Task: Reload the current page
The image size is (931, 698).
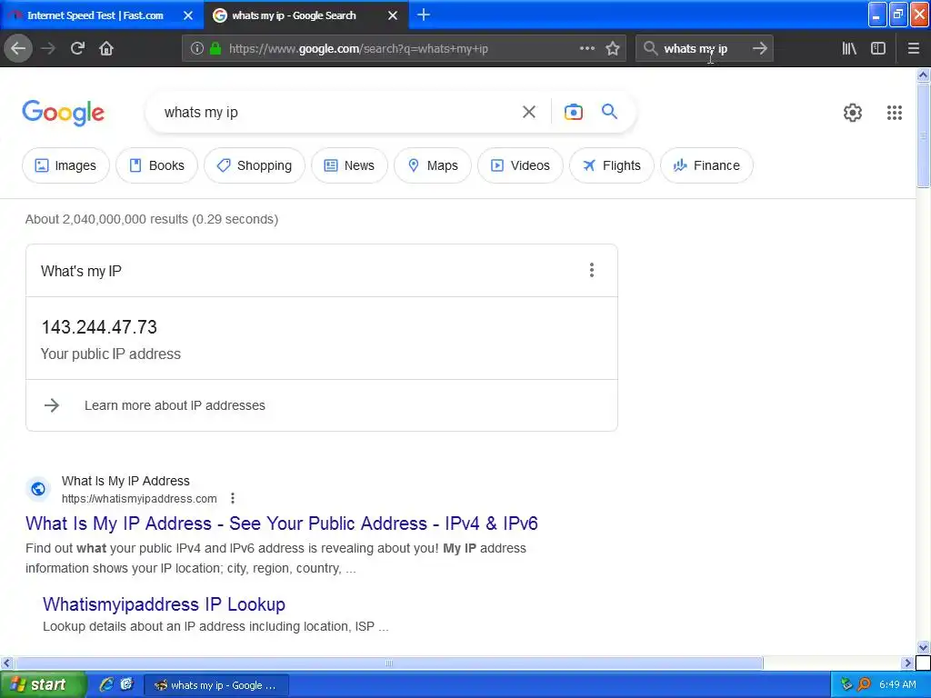Action: coord(77,48)
